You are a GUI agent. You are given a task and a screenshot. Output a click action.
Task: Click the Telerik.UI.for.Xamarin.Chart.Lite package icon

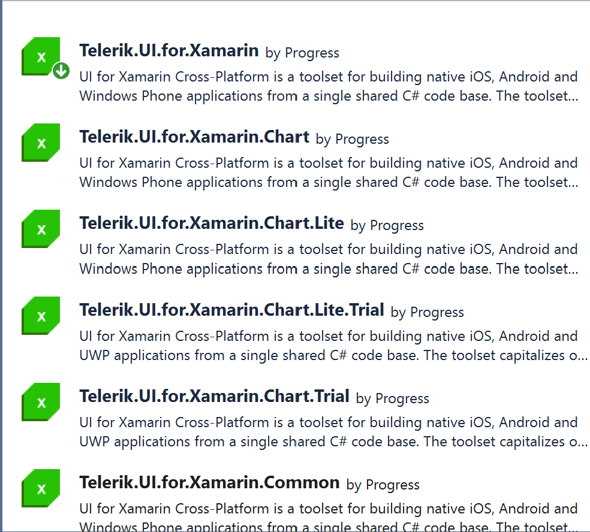tap(41, 229)
